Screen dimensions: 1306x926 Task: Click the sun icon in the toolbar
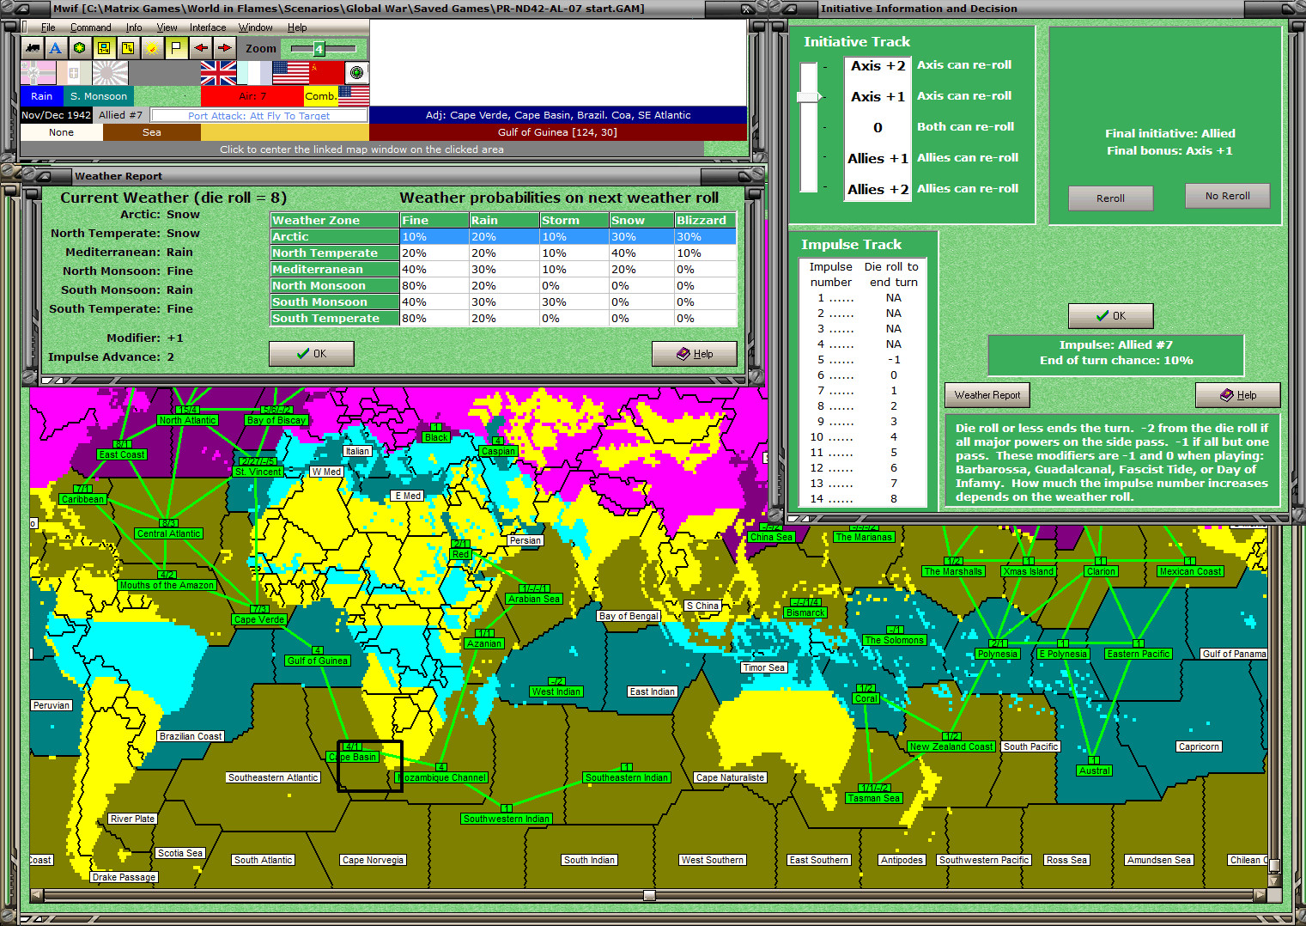151,48
